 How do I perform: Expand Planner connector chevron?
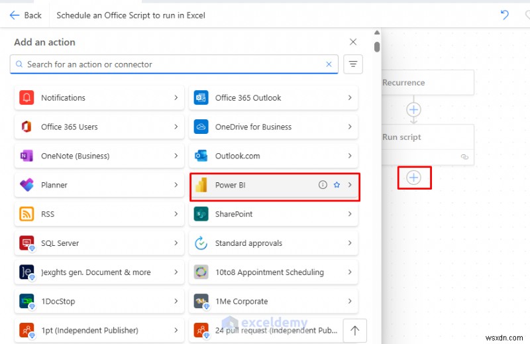pos(176,185)
